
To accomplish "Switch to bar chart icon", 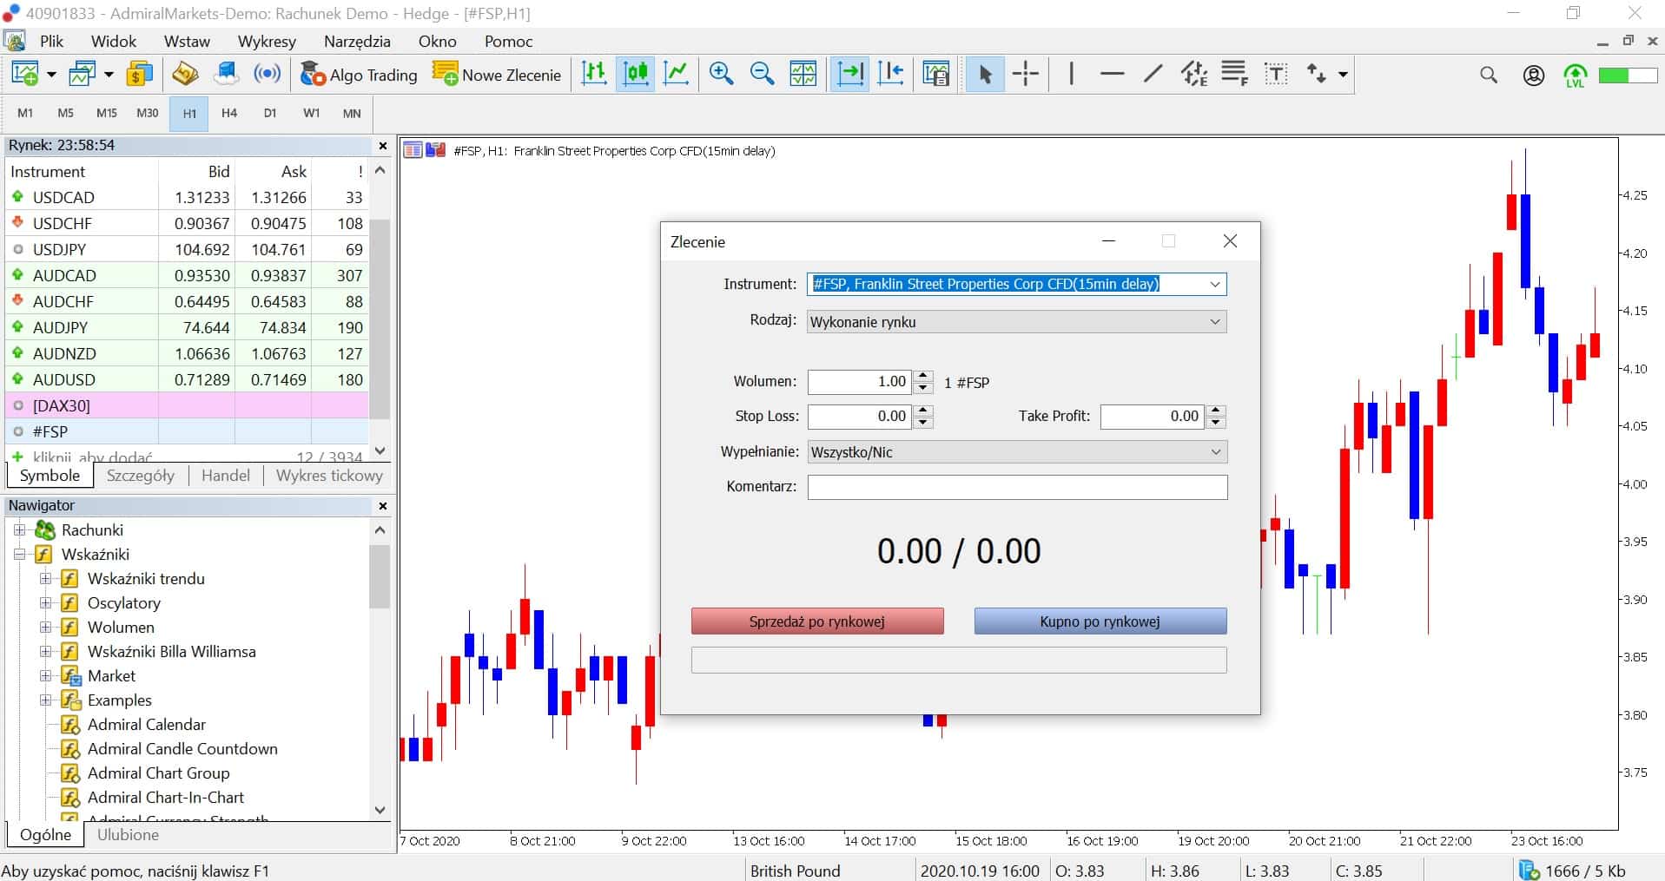I will [x=594, y=75].
